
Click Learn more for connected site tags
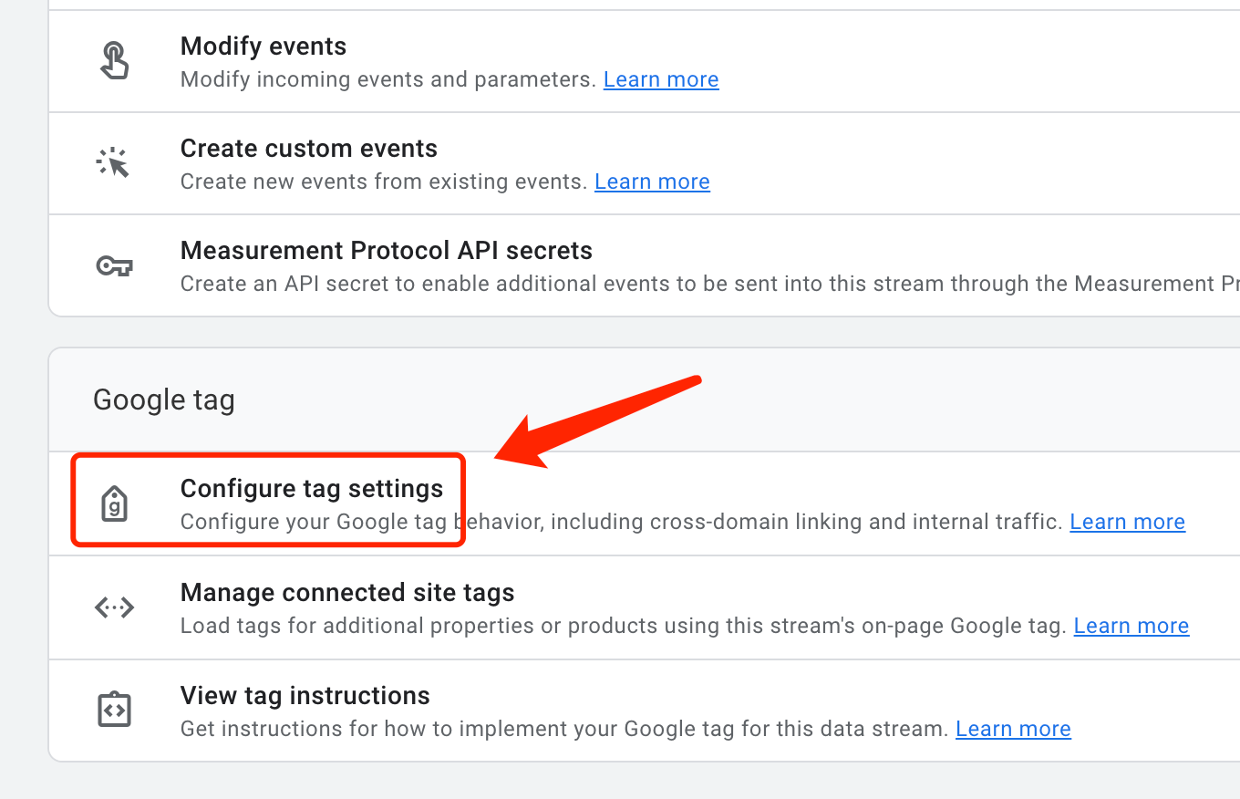tap(1131, 626)
